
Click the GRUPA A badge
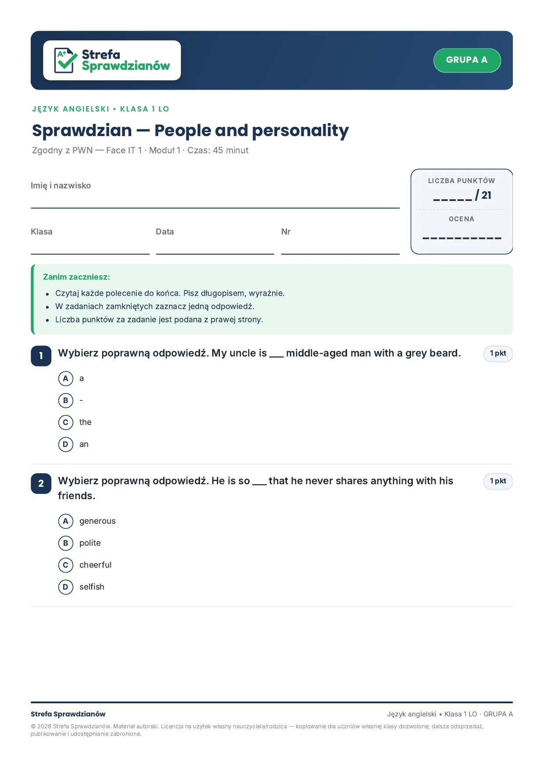[x=467, y=60]
